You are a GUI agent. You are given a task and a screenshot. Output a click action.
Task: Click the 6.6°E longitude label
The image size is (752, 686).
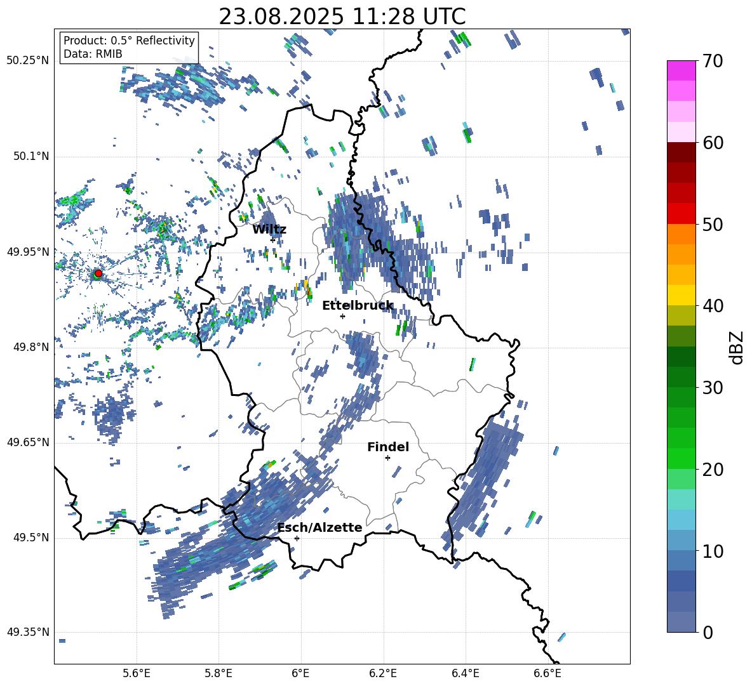tap(547, 673)
